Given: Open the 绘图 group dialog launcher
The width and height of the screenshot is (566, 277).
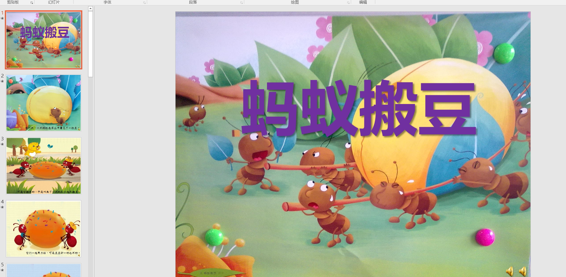Looking at the screenshot, I should click(x=348, y=3).
